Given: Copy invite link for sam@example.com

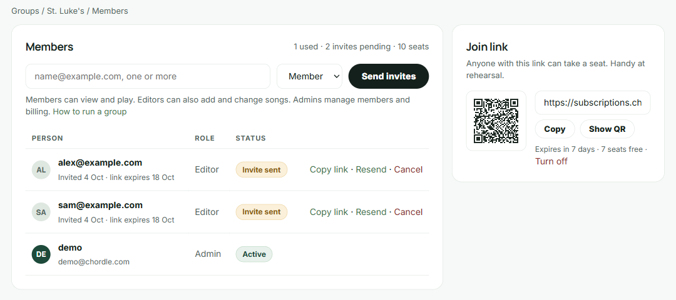Looking at the screenshot, I should (329, 212).
